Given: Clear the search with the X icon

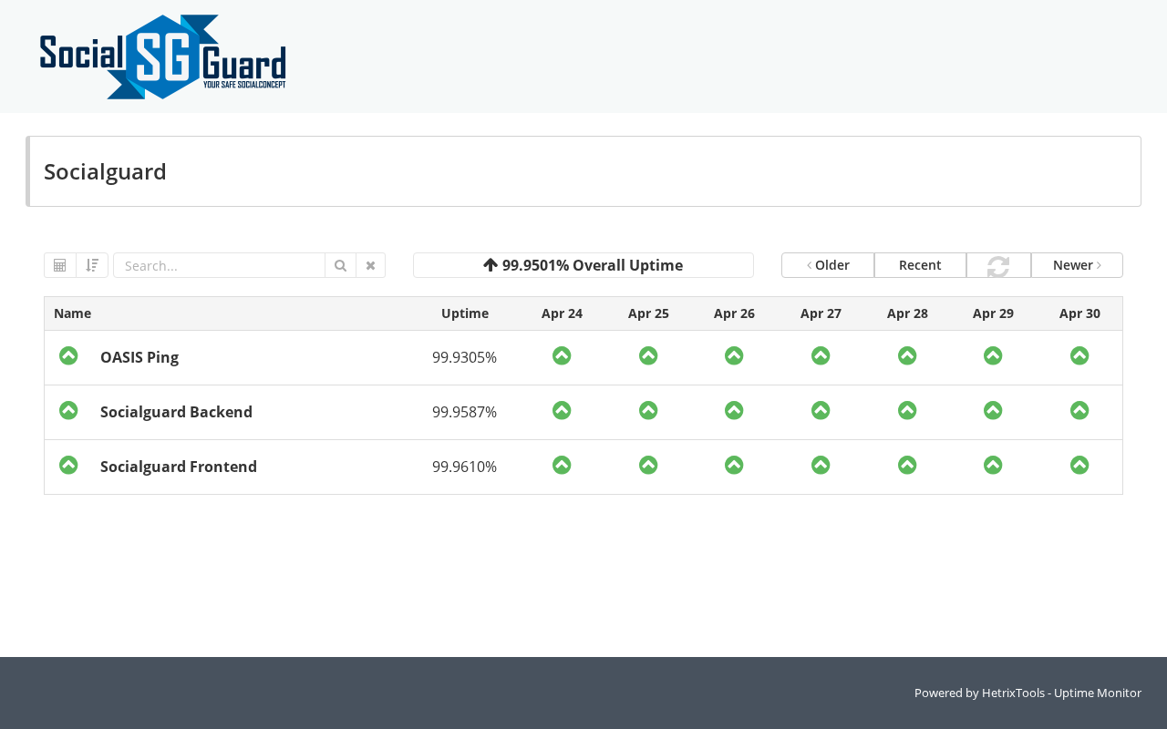Looking at the screenshot, I should (x=370, y=265).
